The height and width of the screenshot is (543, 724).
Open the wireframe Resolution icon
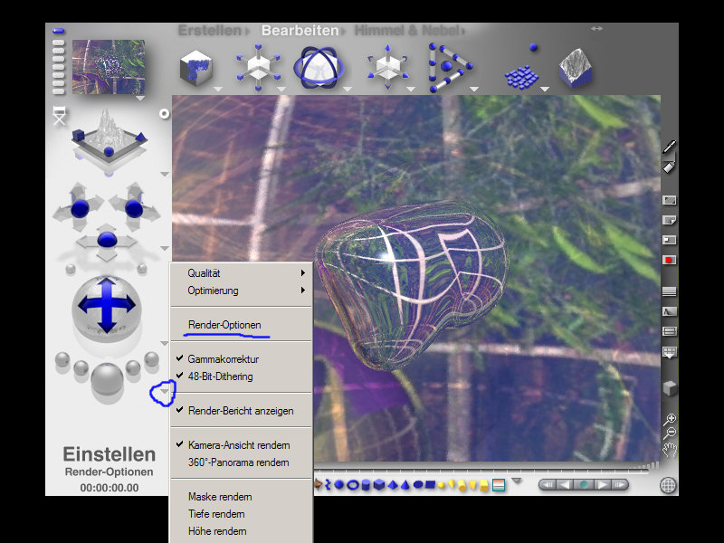coord(669,351)
